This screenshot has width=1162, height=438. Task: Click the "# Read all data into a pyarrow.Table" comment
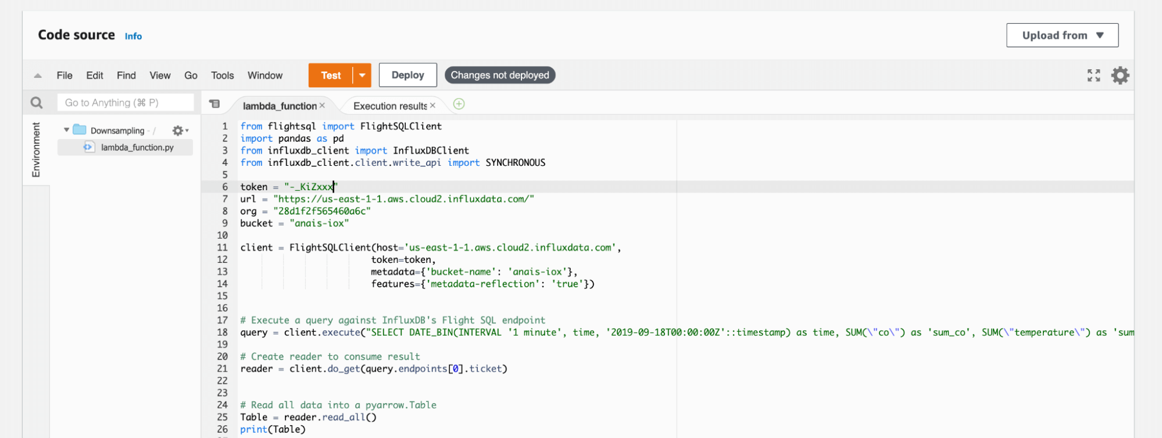pos(338,405)
